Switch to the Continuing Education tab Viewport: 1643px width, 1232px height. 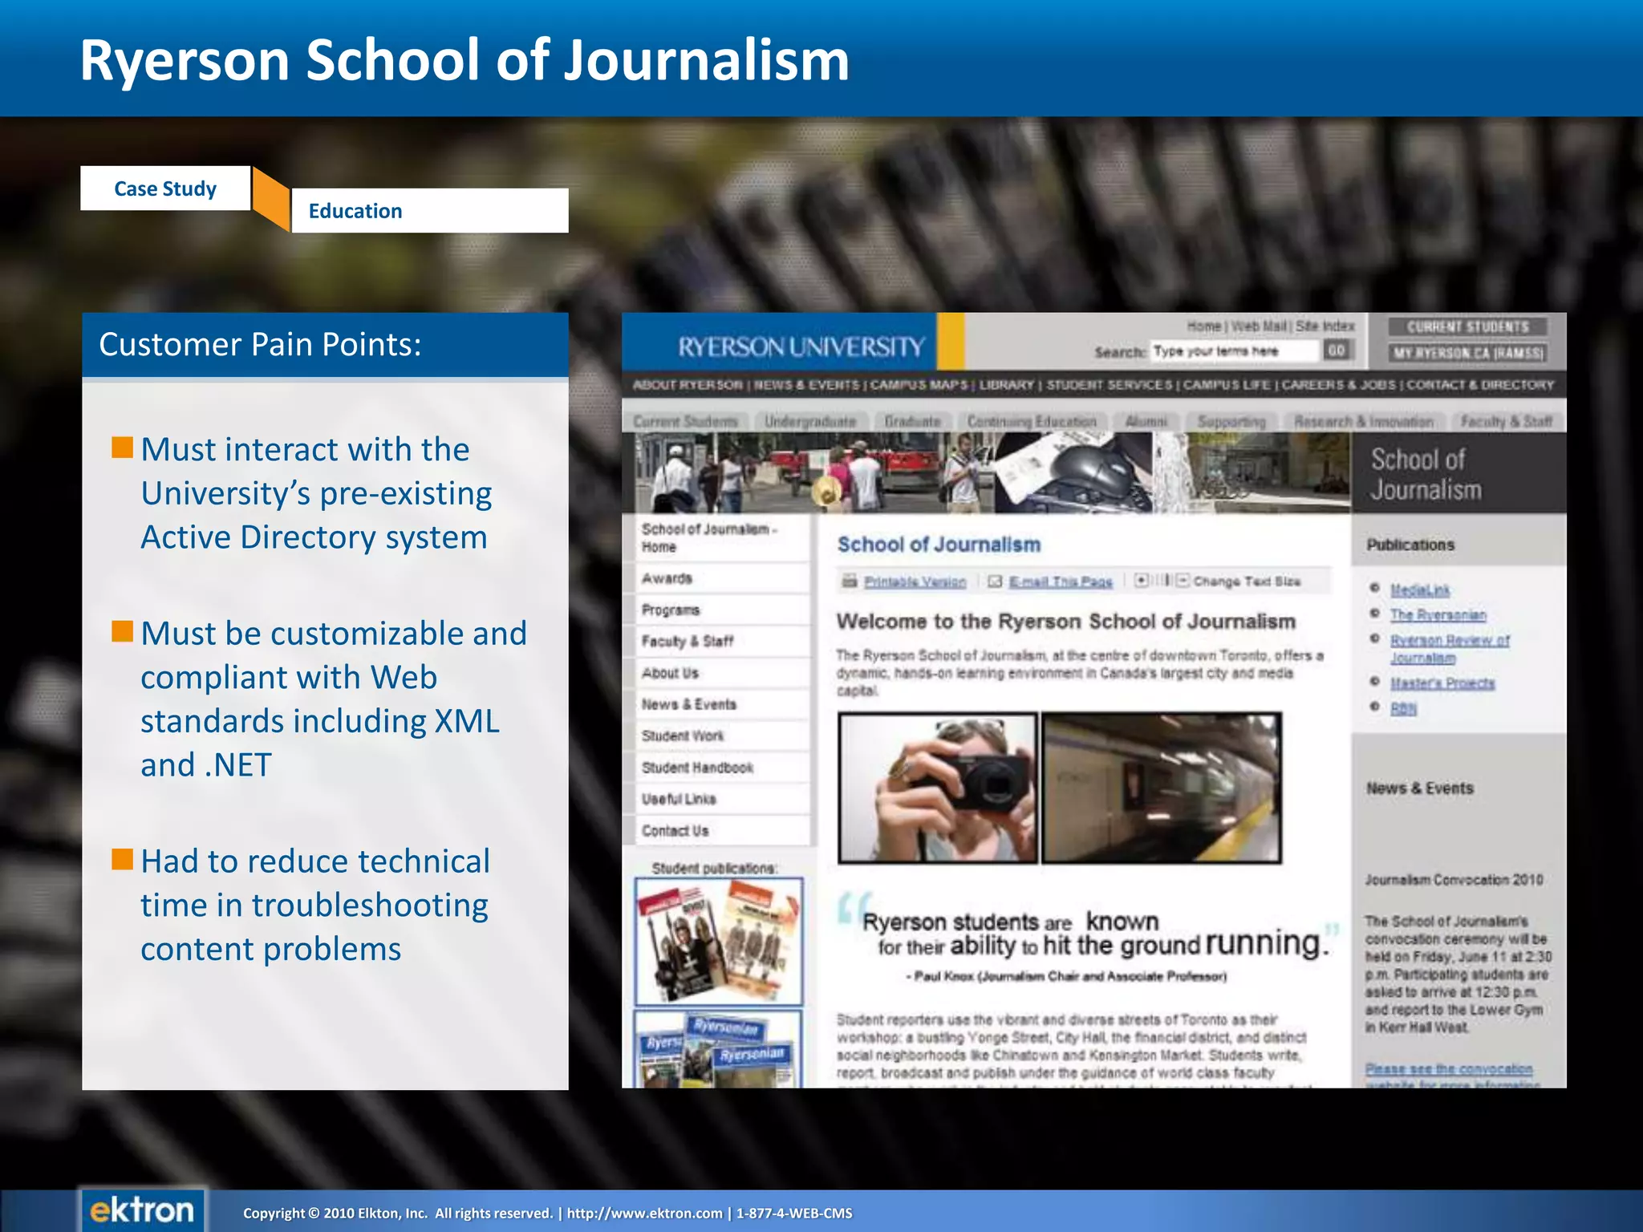(1032, 421)
